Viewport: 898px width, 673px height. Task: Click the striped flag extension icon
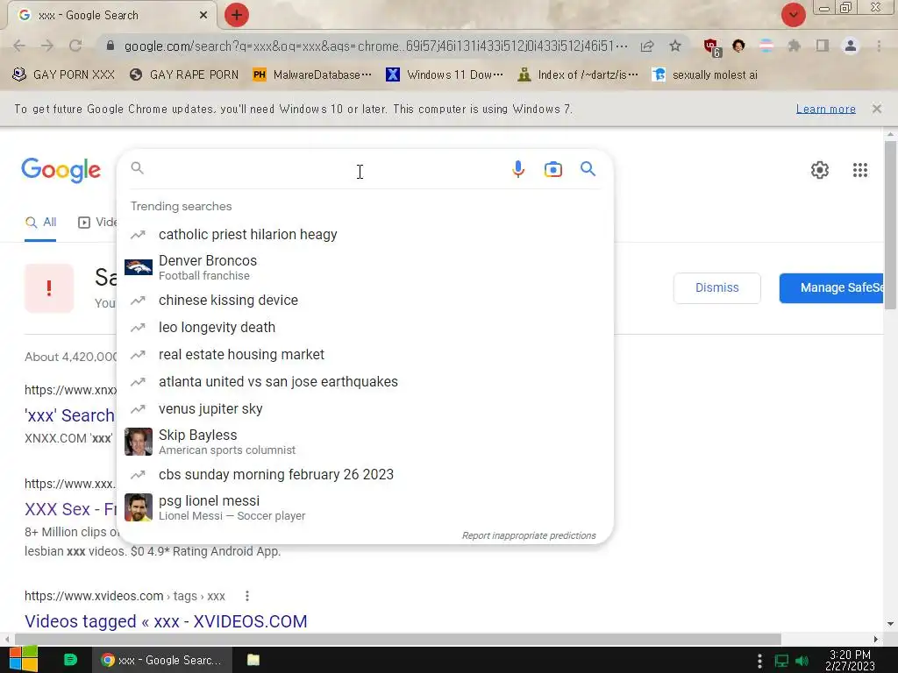tap(766, 46)
